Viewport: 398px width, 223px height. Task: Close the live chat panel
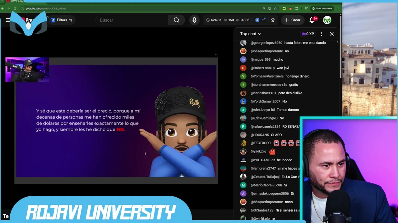332,34
